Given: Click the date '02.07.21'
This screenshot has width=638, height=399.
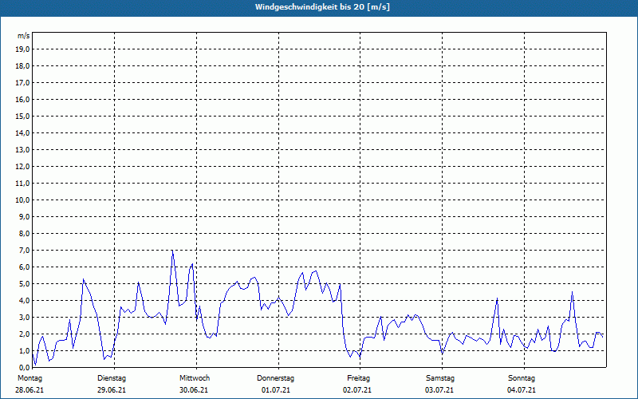Looking at the screenshot, I should coord(357,390).
